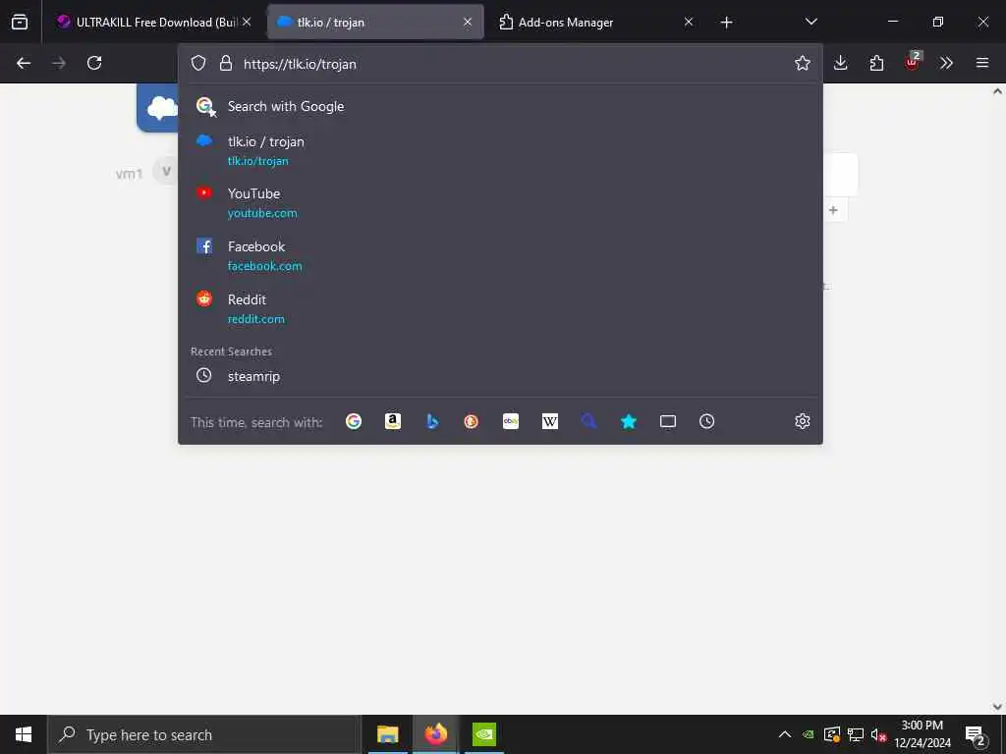Screen dimensions: 1006x754
Task: Click the URL field showing https://tlk.io/trojan
Action: 513,64
